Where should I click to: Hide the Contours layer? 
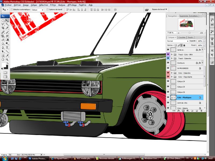point(168,63)
